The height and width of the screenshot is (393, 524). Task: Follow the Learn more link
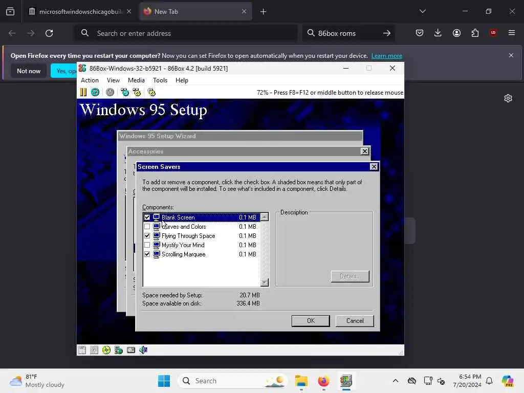click(387, 56)
